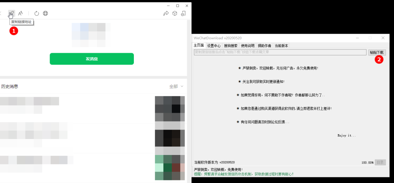Click the 100.00% progress value
394x183 pixels.
click(367, 162)
